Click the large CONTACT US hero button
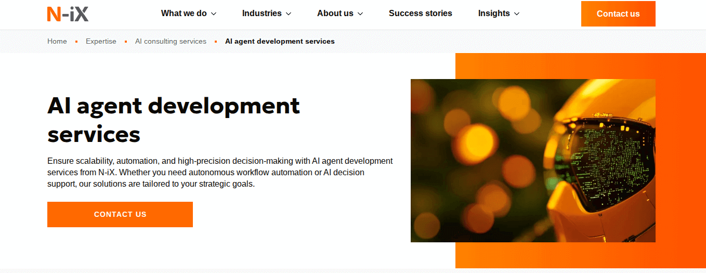706x273 pixels. point(120,214)
